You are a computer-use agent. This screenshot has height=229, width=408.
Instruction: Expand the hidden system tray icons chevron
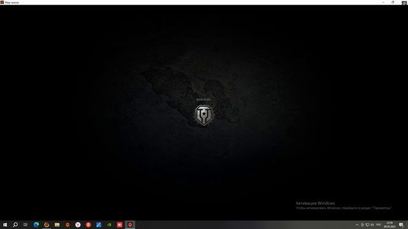pyautogui.click(x=357, y=225)
